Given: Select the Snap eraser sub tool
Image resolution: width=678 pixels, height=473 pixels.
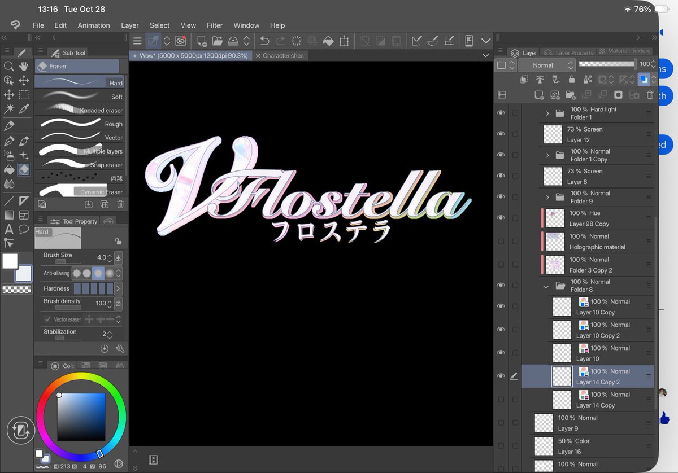Looking at the screenshot, I should [x=79, y=164].
